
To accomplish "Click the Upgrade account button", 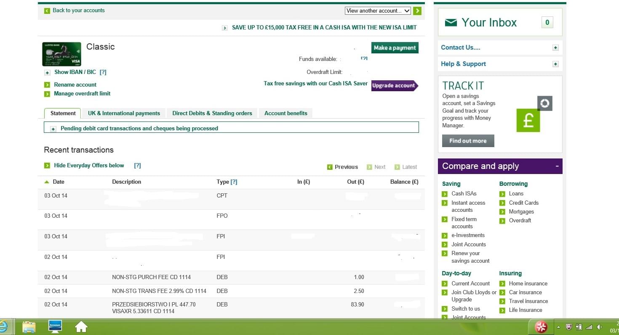I will pos(395,85).
